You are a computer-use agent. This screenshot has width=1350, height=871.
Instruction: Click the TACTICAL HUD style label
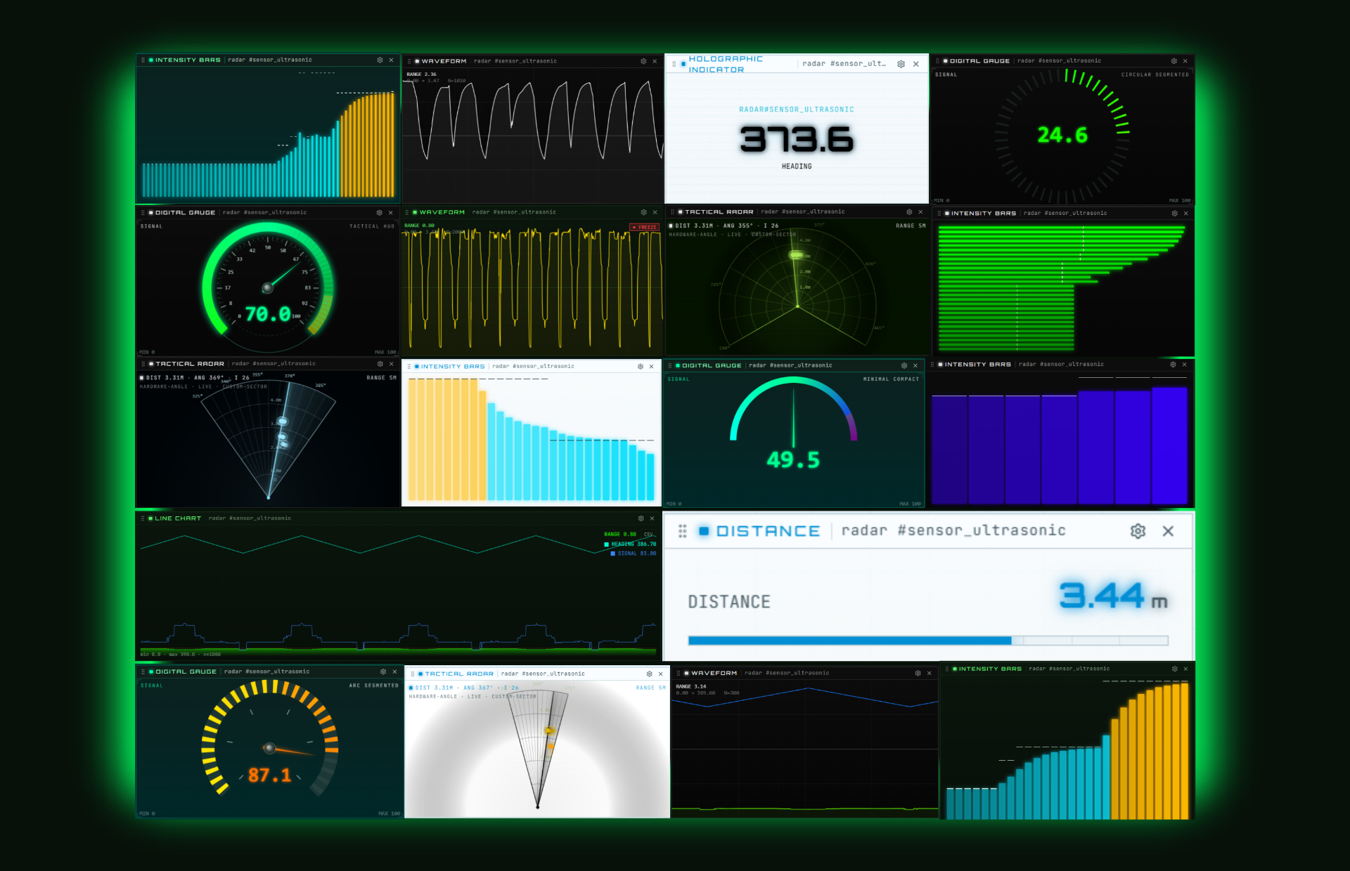click(372, 226)
